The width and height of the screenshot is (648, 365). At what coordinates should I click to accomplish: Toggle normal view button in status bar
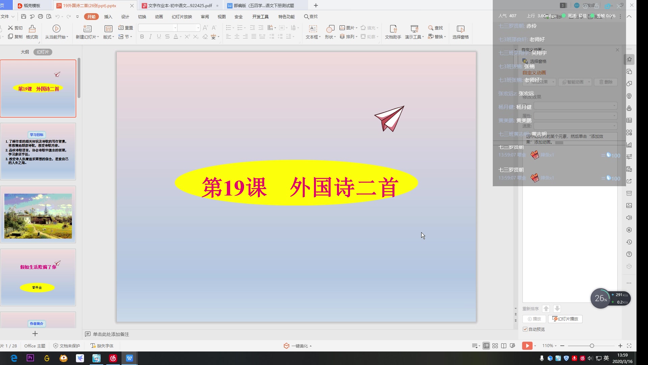point(486,346)
